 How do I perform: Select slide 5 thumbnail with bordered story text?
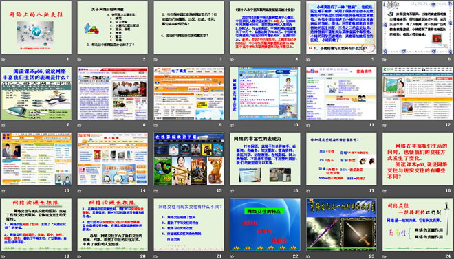tap(341, 27)
